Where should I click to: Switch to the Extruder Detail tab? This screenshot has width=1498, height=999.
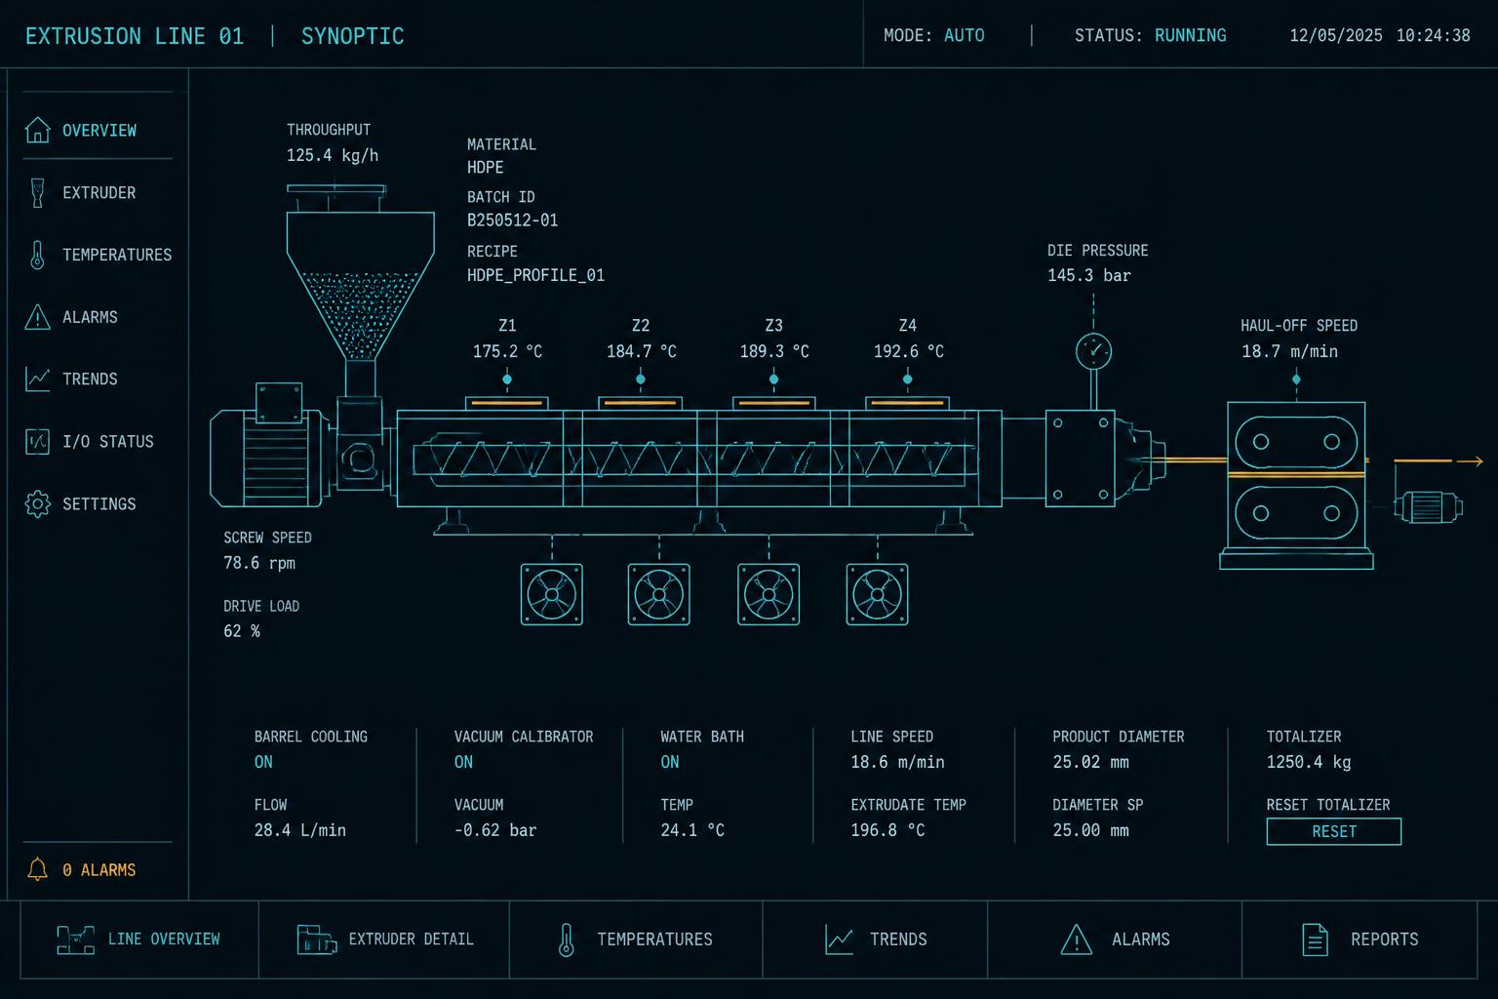(x=384, y=939)
